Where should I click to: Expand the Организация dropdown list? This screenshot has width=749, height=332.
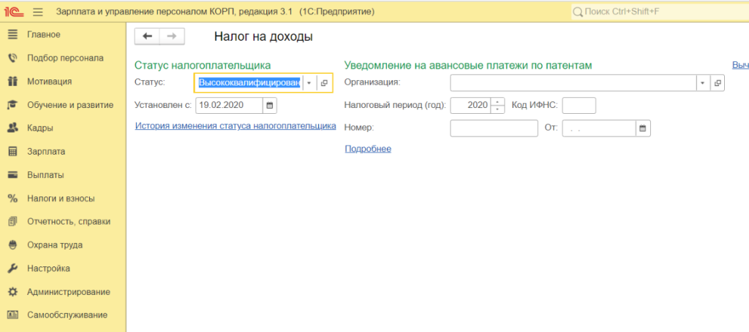(x=702, y=83)
